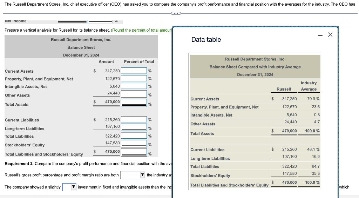The image size is (359, 198).
Task: Click 'Long-term Liabilities' label in balance sheet
Action: point(25,128)
